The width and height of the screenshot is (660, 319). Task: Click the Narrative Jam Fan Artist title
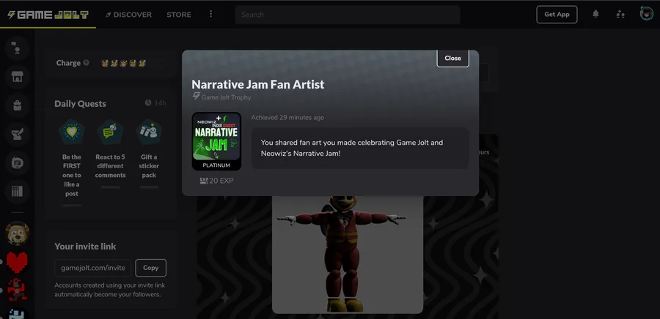pyautogui.click(x=257, y=84)
